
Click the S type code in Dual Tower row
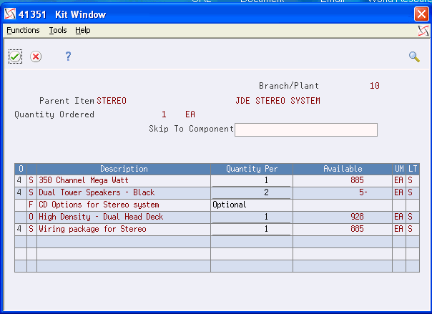click(31, 193)
